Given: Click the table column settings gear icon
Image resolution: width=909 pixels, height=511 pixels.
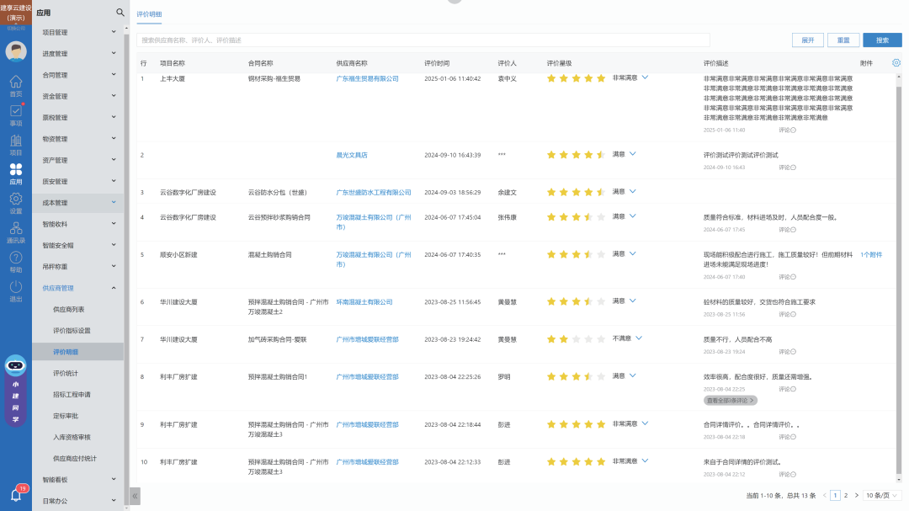Looking at the screenshot, I should [896, 63].
